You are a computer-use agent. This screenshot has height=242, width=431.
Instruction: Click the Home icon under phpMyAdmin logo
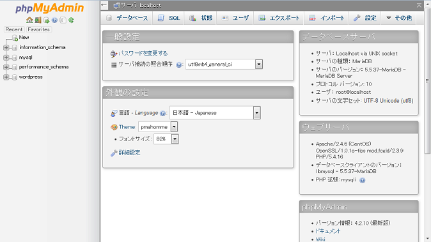(x=29, y=20)
